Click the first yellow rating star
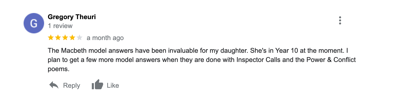 (x=51, y=38)
